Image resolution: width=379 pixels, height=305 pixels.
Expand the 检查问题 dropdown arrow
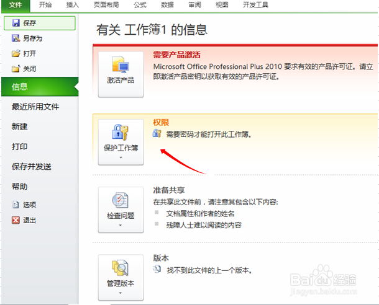coord(121,226)
